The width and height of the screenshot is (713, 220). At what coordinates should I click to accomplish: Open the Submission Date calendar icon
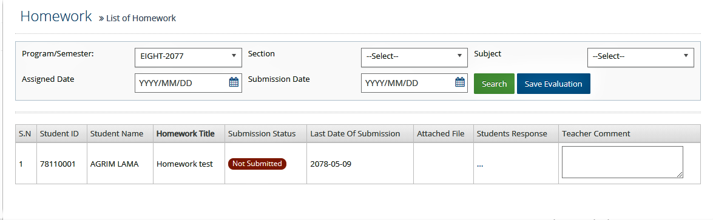coord(460,82)
